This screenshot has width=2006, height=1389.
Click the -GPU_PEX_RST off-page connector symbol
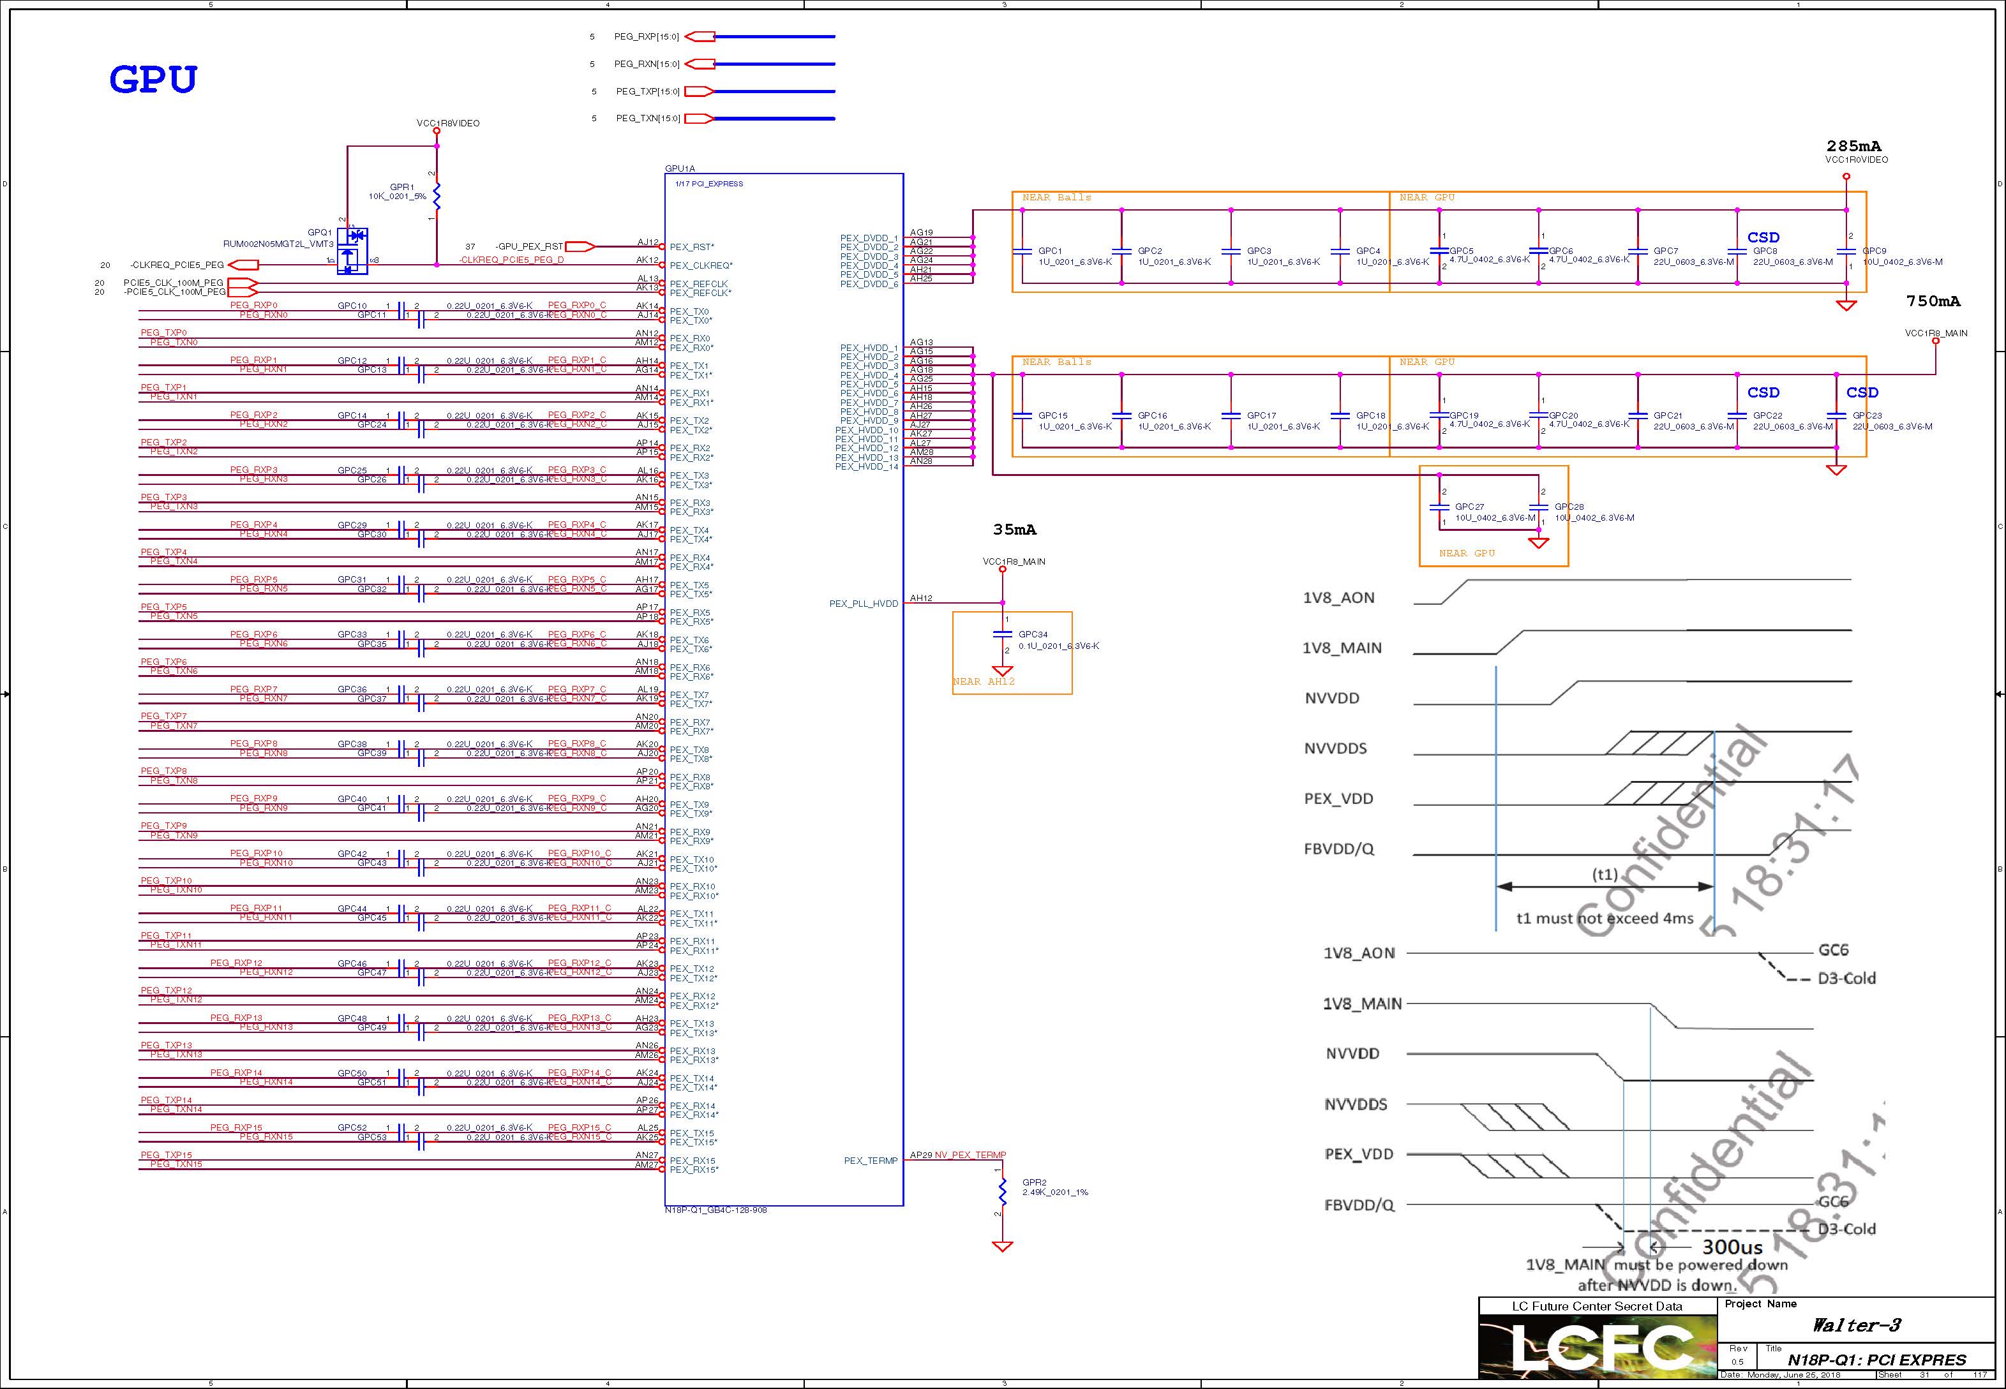click(x=580, y=246)
